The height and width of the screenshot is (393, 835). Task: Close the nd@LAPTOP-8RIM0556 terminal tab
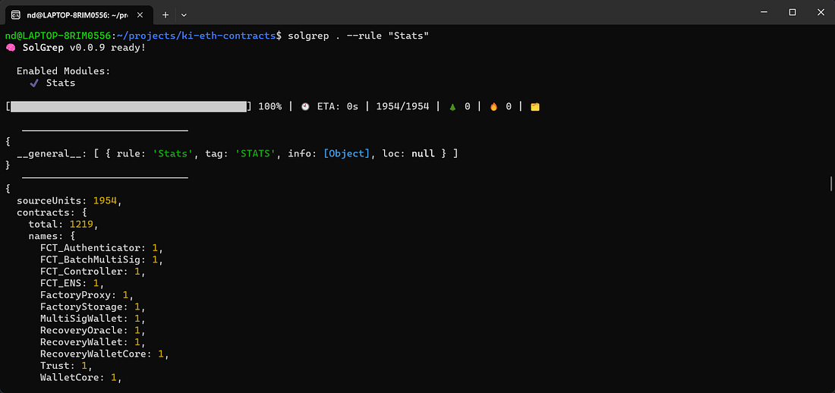140,14
